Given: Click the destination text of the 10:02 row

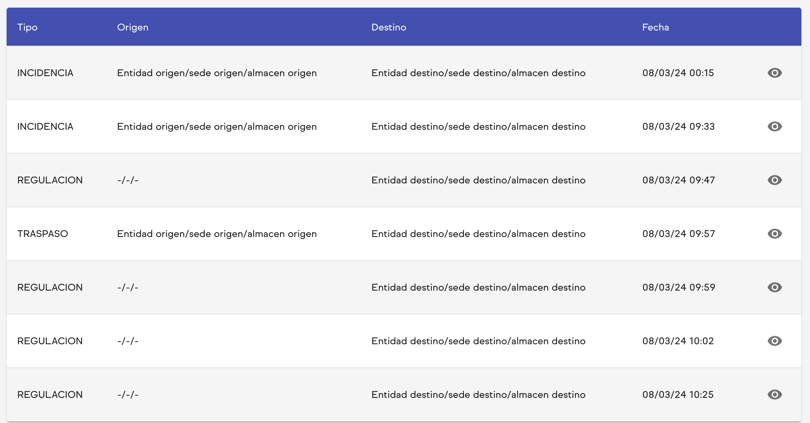Looking at the screenshot, I should coord(478,341).
